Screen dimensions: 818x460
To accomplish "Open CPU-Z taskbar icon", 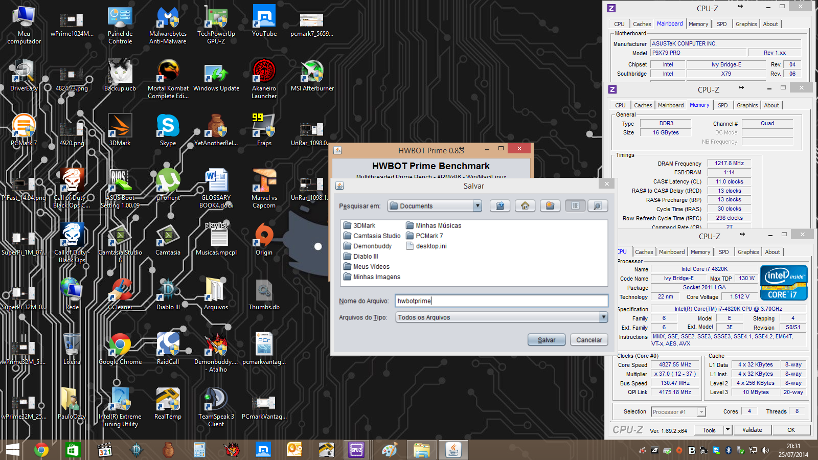I will [356, 450].
